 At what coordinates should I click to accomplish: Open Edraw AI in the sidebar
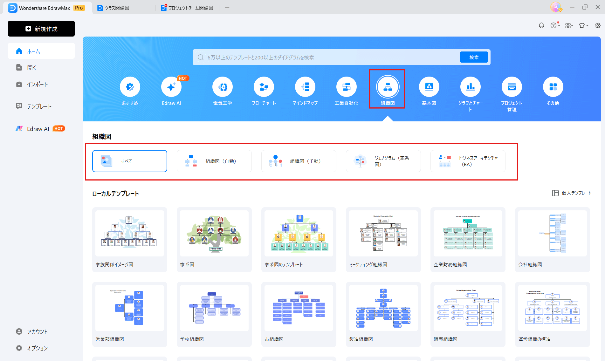[x=41, y=129]
